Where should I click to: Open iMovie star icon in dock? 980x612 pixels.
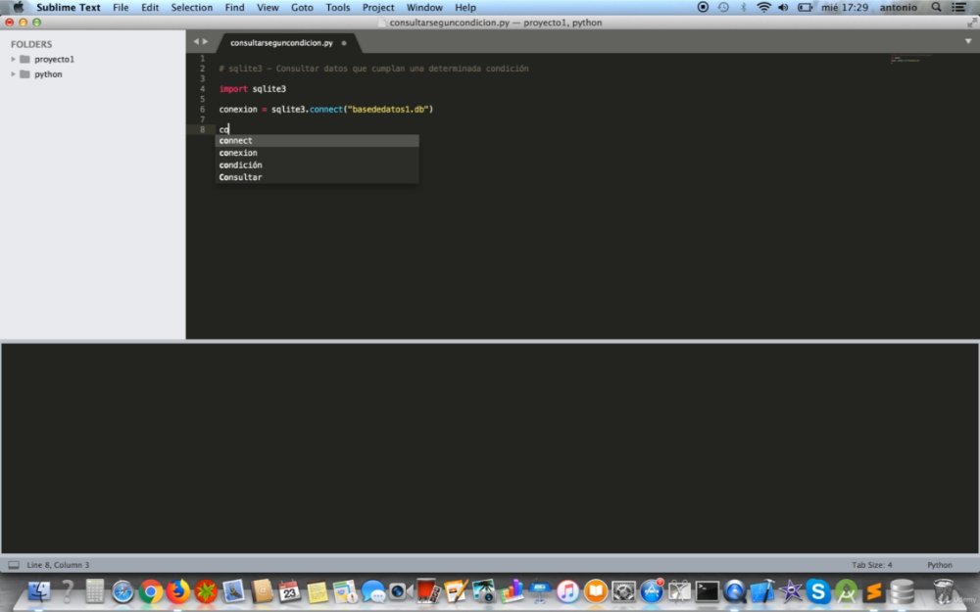pos(791,591)
